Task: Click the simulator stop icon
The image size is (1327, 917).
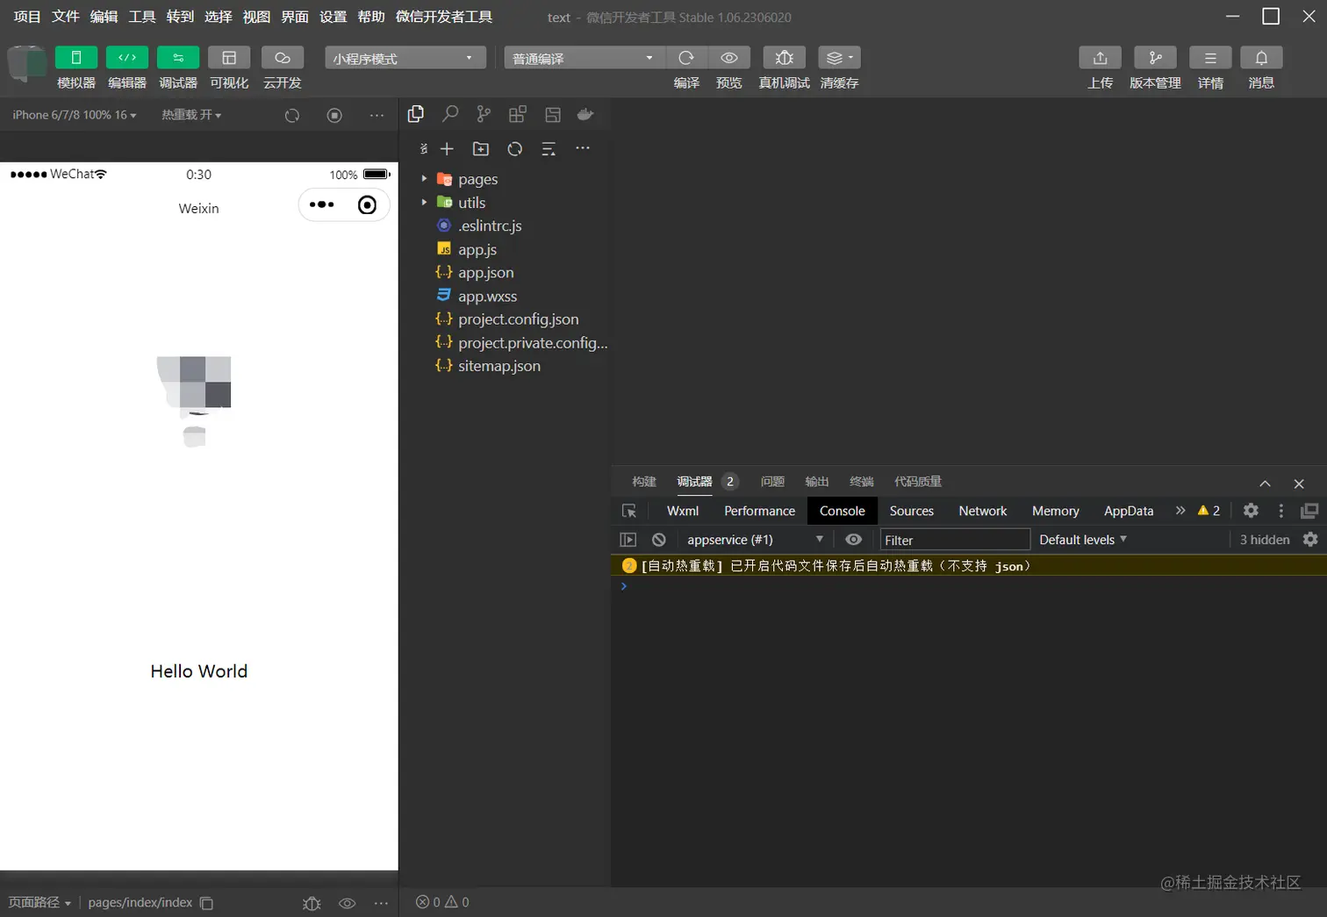Action: (x=334, y=115)
